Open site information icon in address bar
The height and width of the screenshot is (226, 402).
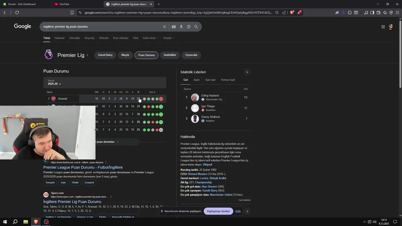tap(80, 13)
